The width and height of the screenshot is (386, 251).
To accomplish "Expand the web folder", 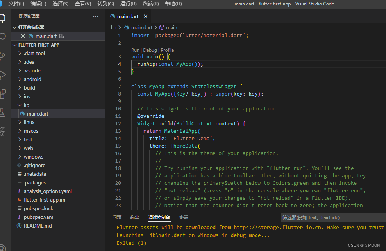I will tap(20, 148).
